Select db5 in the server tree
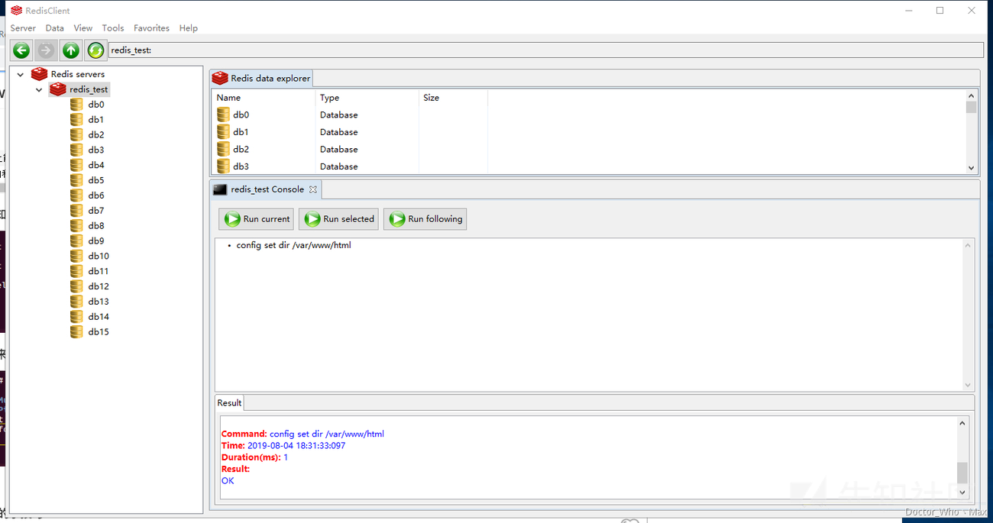993x523 pixels. tap(95, 180)
